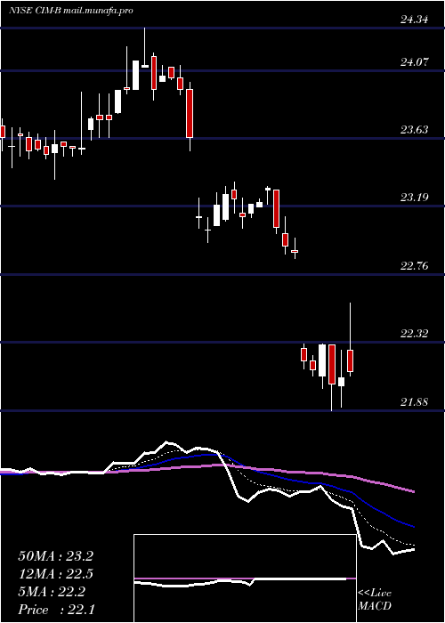Click the 23.19 price axis label
The image size is (445, 623).
click(x=415, y=197)
